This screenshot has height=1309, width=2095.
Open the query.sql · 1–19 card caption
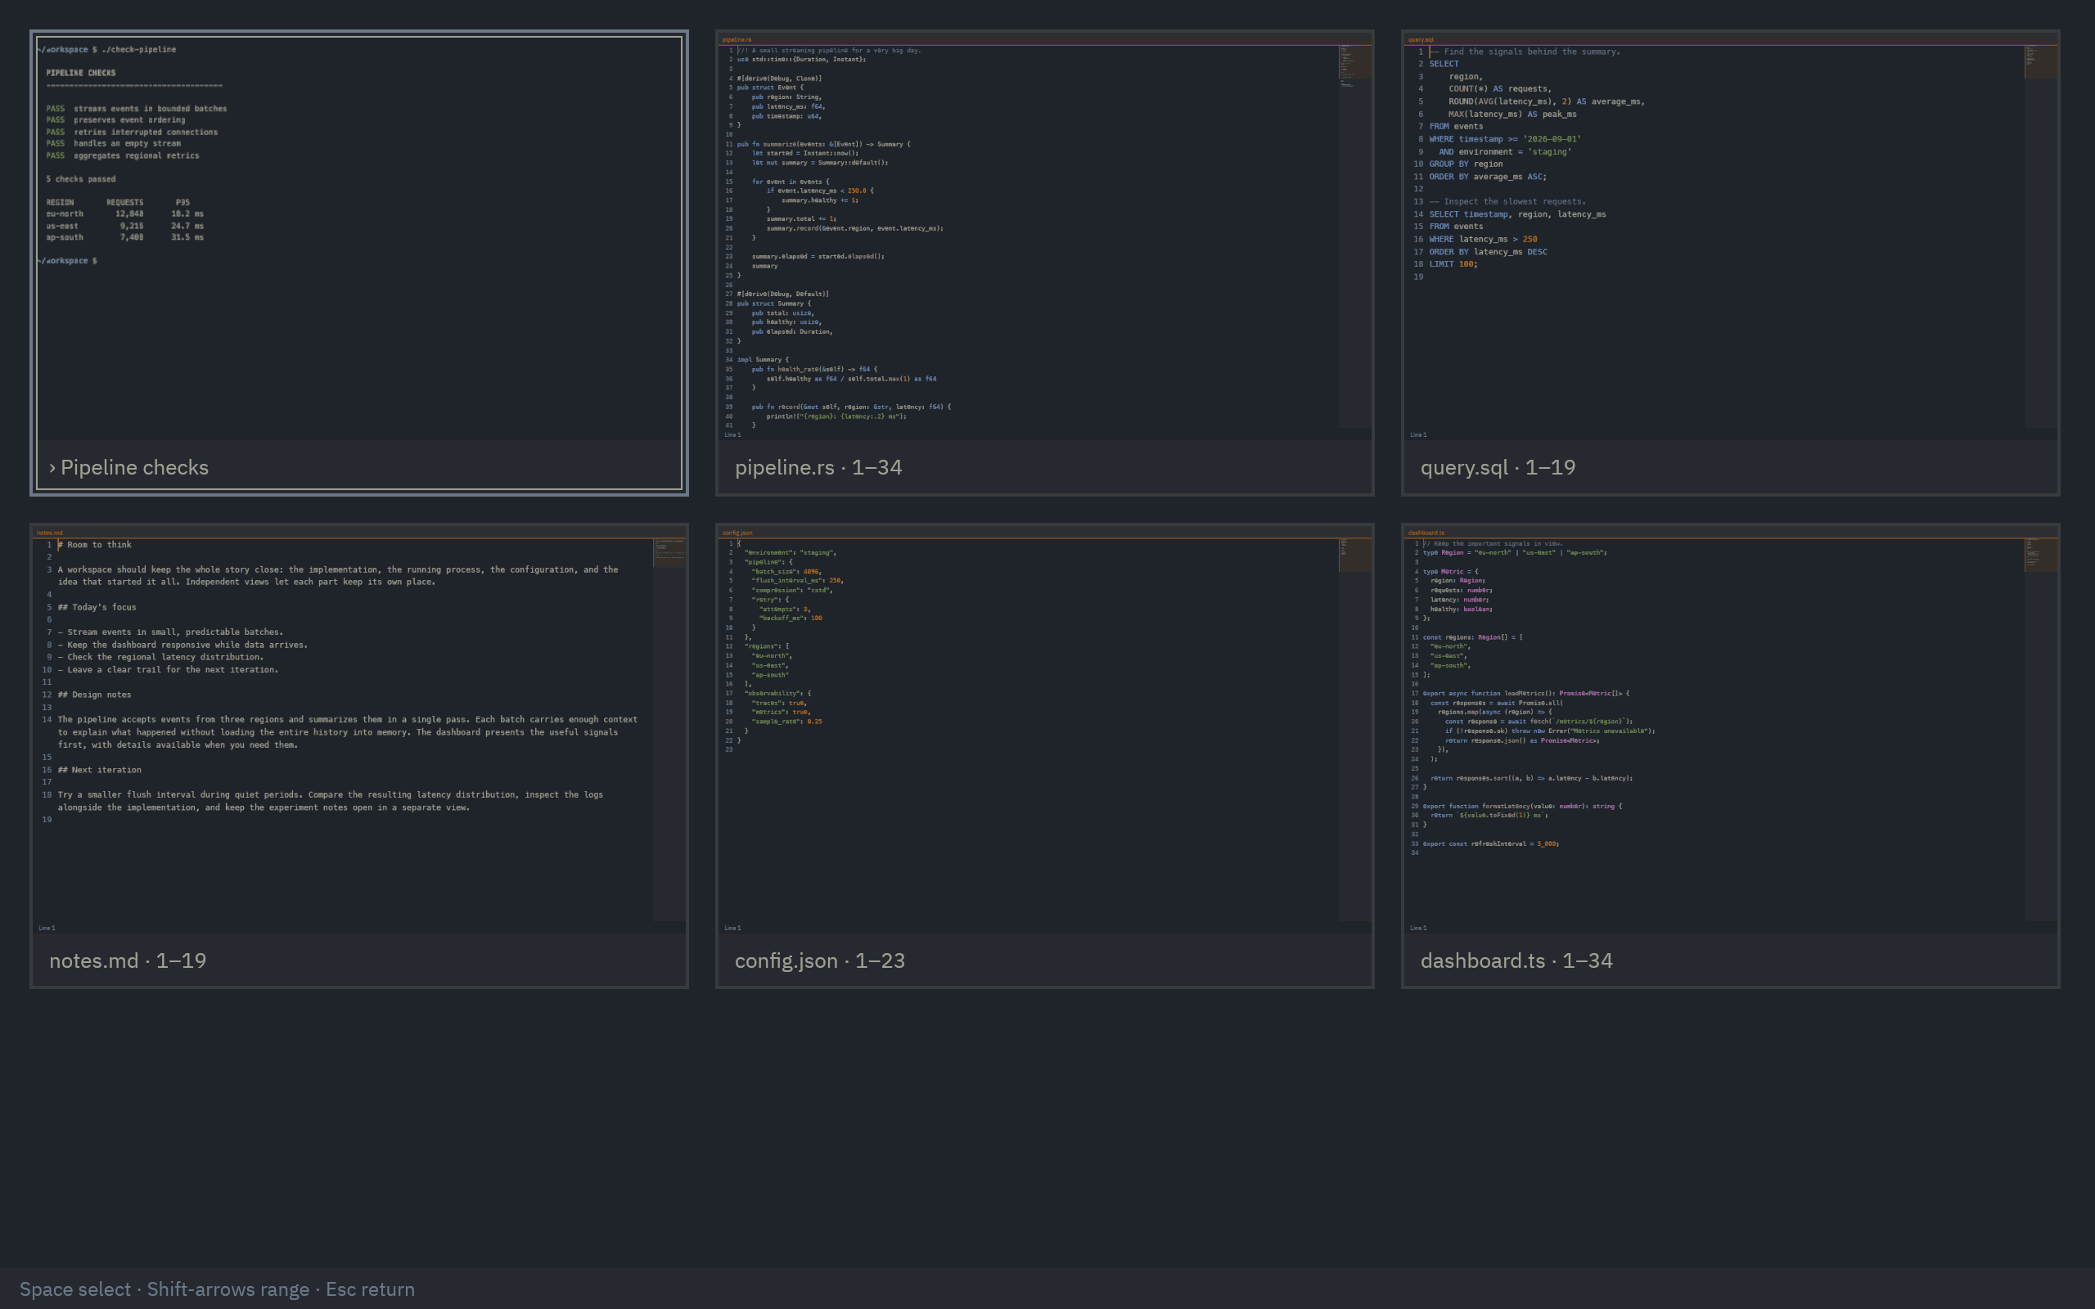[1731, 467]
